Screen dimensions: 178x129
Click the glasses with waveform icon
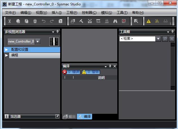pos(107,21)
